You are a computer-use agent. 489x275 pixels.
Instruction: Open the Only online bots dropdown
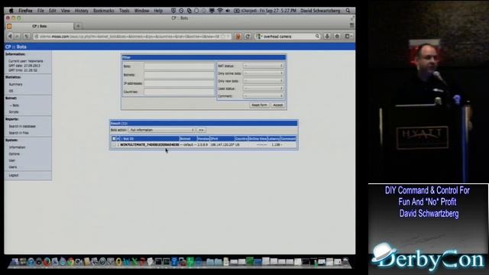click(263, 73)
